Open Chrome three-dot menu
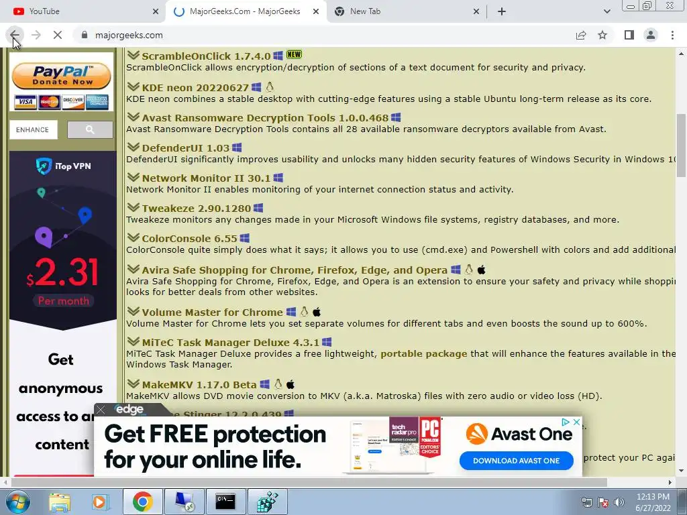Viewport: 687px width, 515px height. pyautogui.click(x=672, y=35)
